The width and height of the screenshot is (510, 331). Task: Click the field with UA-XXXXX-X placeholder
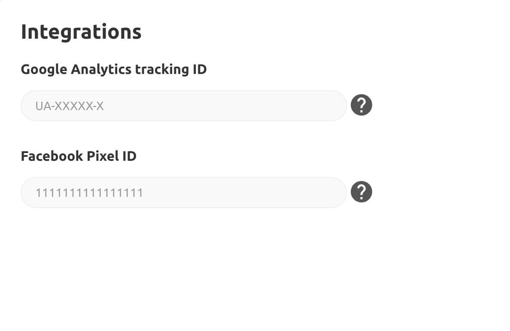(x=183, y=106)
